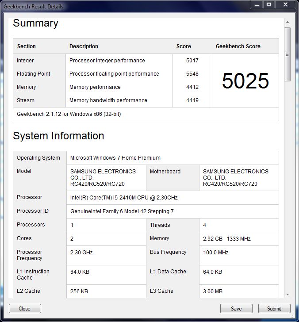The width and height of the screenshot is (299, 322).
Task: Click 'GenuineIntel Family 6 Model 42' value
Action: click(x=122, y=211)
